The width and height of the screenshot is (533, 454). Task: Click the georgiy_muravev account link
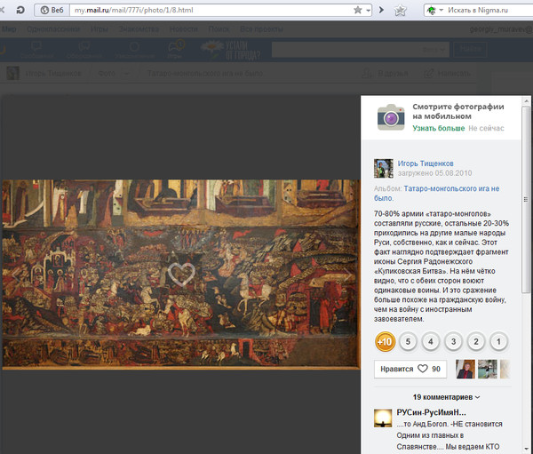[x=501, y=29]
